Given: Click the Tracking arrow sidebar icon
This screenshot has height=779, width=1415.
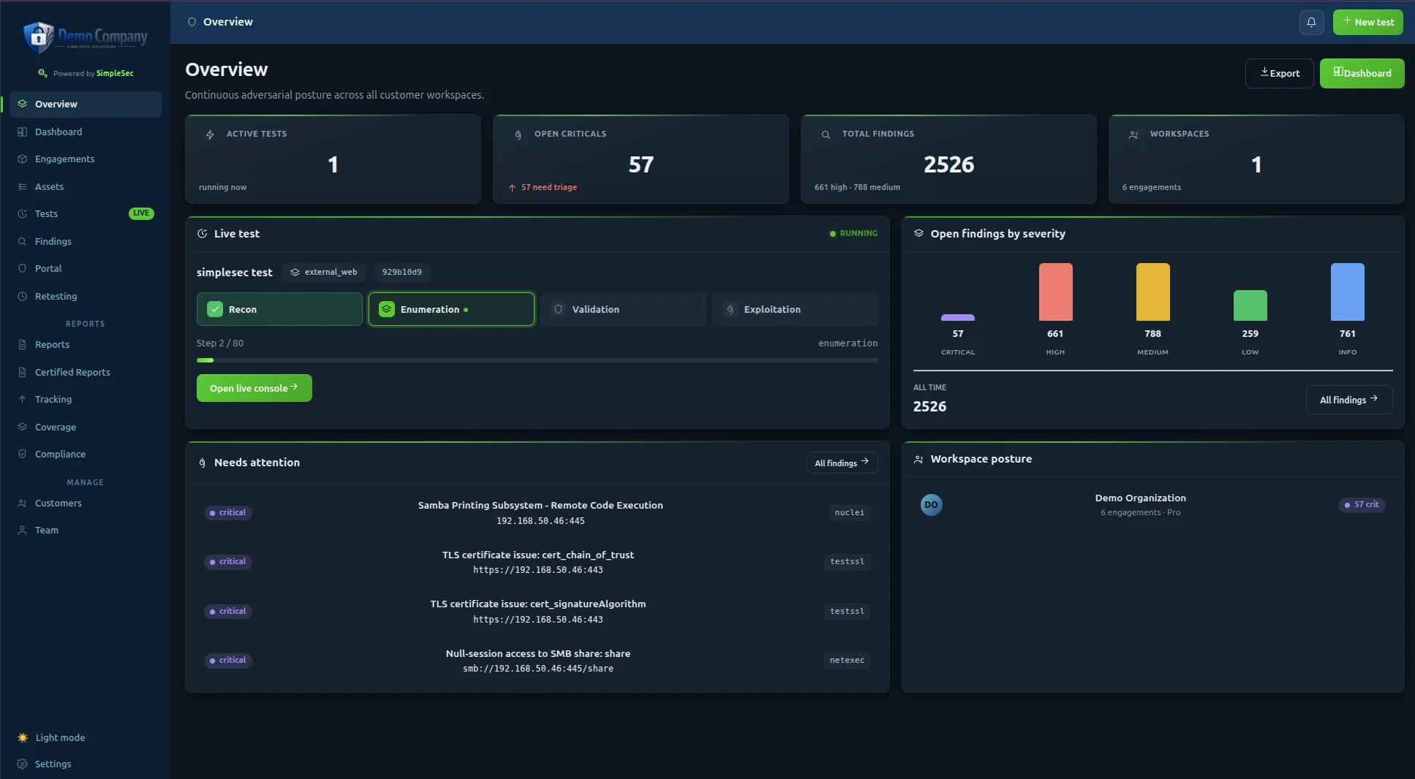Looking at the screenshot, I should coord(22,399).
